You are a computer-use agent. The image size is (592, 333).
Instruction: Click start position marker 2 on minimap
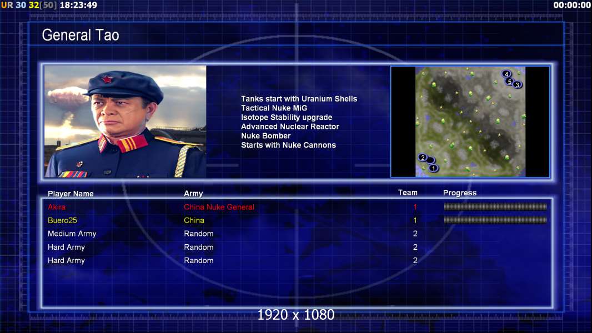coord(423,157)
